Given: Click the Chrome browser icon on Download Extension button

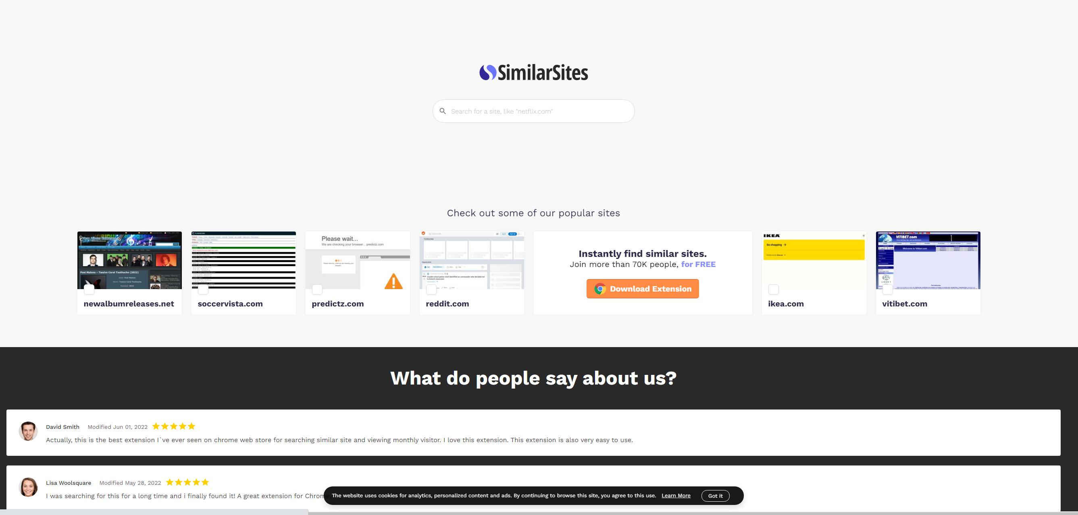Looking at the screenshot, I should coord(599,288).
